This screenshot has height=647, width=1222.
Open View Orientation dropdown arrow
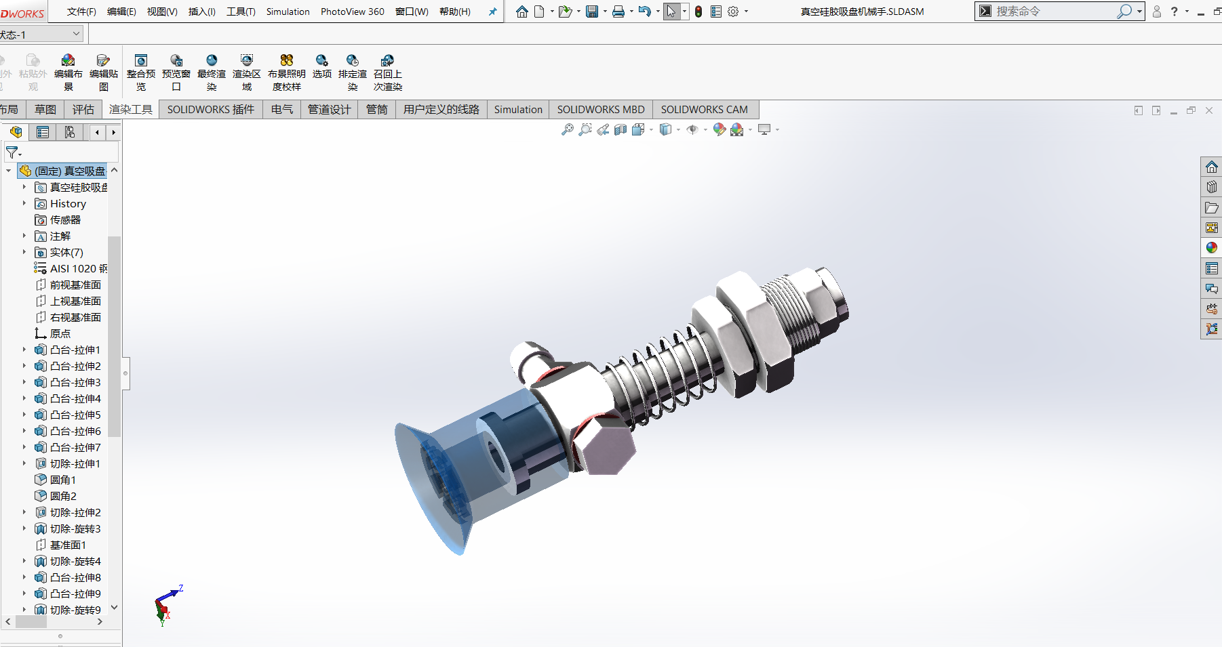click(651, 129)
